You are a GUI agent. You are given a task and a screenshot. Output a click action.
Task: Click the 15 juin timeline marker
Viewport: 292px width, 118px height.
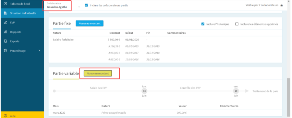click(x=144, y=91)
